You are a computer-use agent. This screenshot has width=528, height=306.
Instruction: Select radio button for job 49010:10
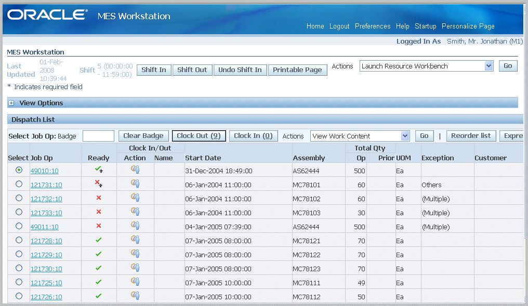coord(19,170)
